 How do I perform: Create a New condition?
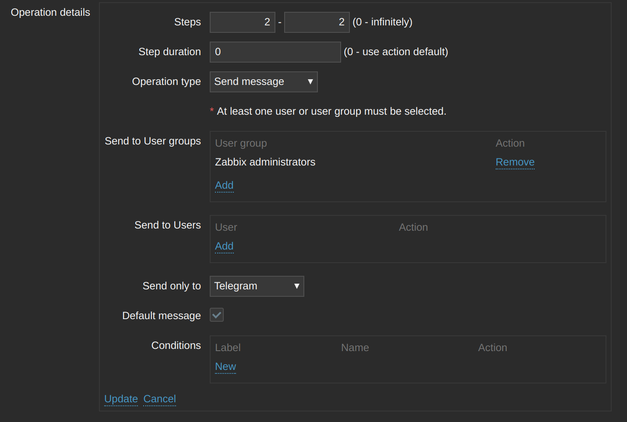(x=225, y=367)
